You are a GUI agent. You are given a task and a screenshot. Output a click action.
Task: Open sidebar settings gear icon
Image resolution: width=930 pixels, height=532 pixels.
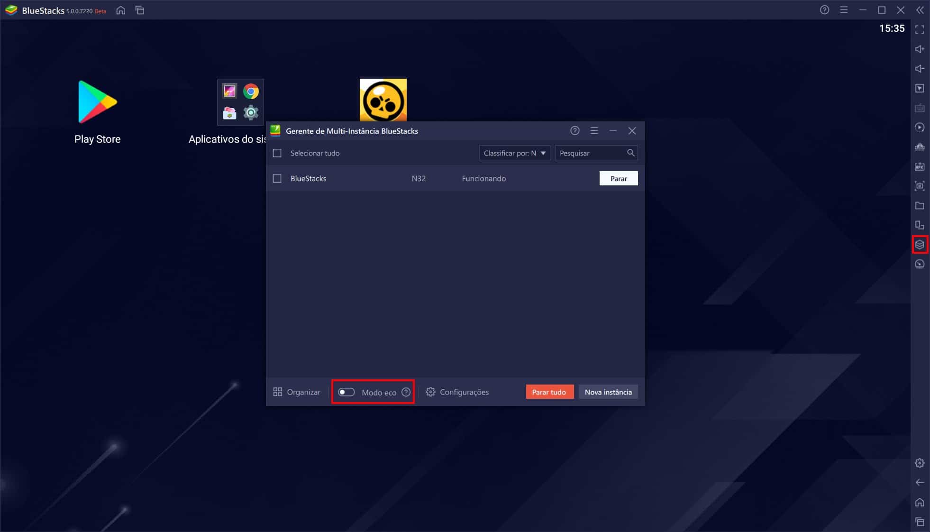(920, 463)
